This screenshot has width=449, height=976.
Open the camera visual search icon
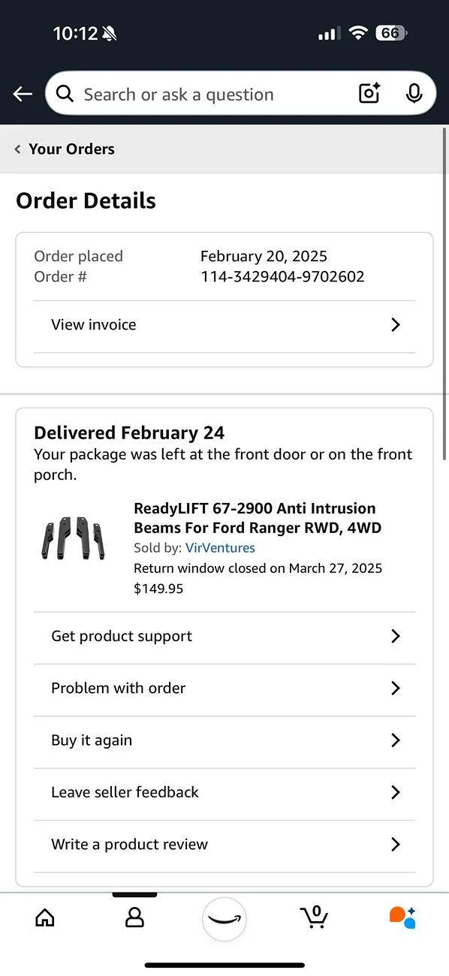[x=368, y=93]
